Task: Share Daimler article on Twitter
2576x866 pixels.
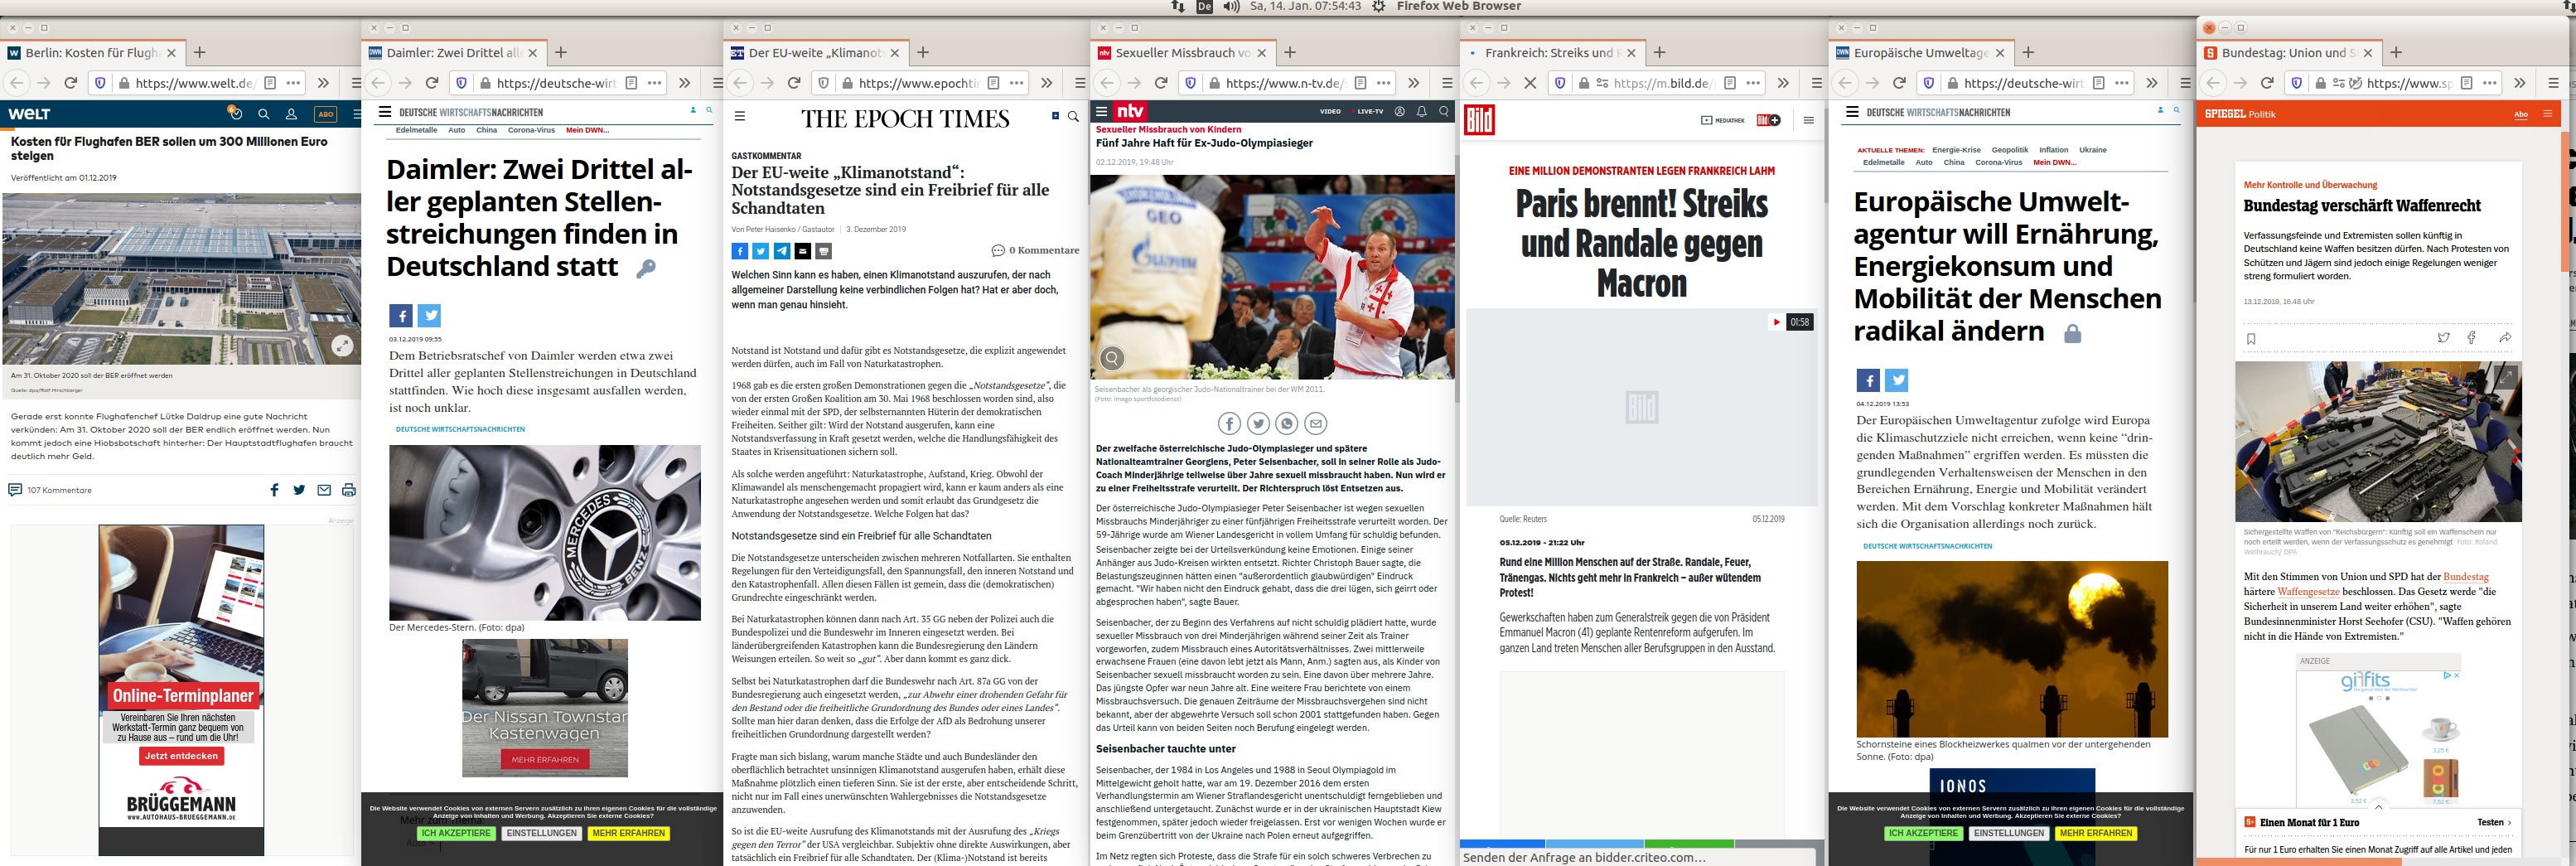Action: click(x=429, y=316)
